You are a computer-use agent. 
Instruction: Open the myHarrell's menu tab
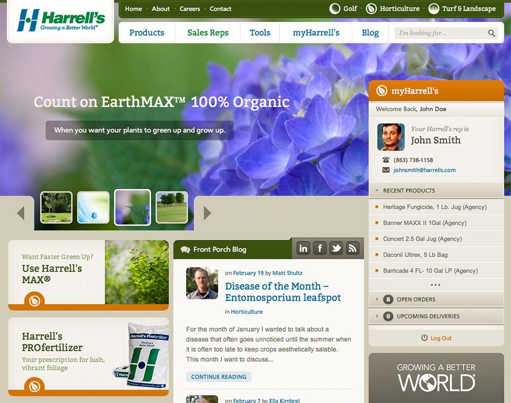pyautogui.click(x=316, y=33)
